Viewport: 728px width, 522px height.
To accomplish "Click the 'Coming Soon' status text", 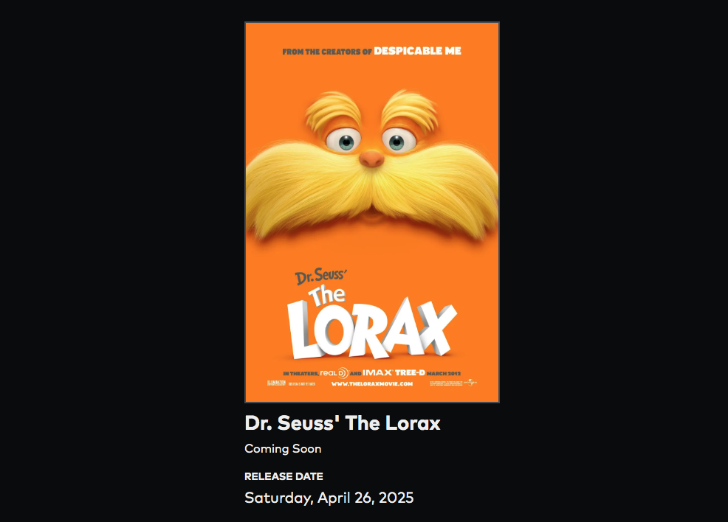I will pyautogui.click(x=283, y=449).
